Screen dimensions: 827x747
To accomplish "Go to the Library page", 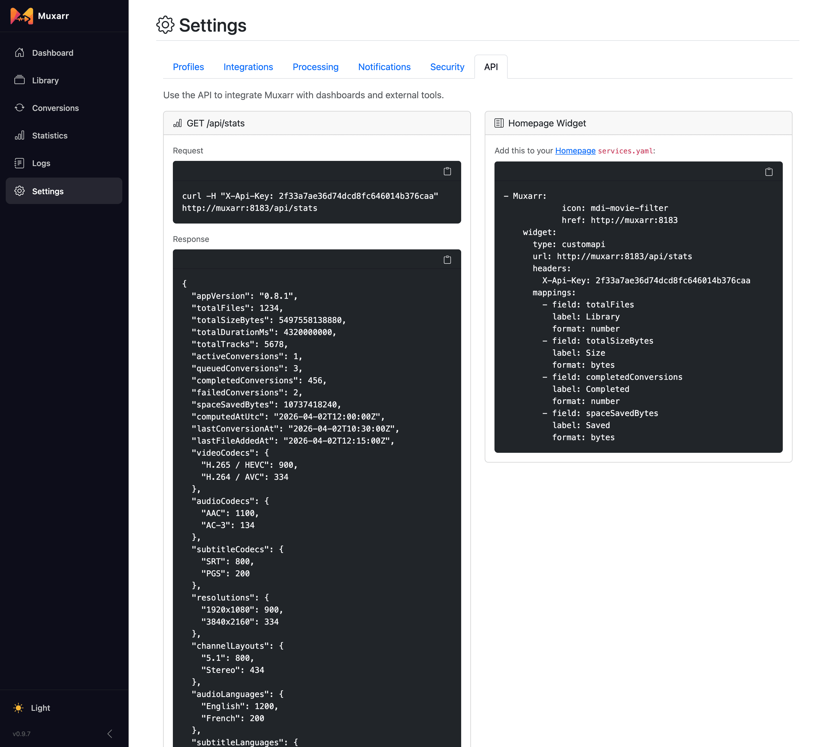I will tap(45, 80).
